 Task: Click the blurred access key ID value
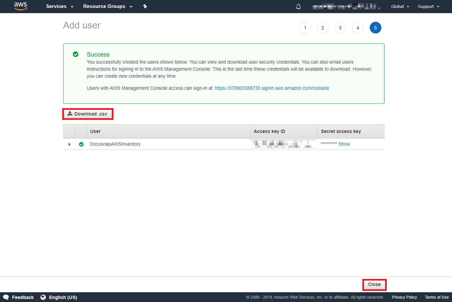point(283,144)
